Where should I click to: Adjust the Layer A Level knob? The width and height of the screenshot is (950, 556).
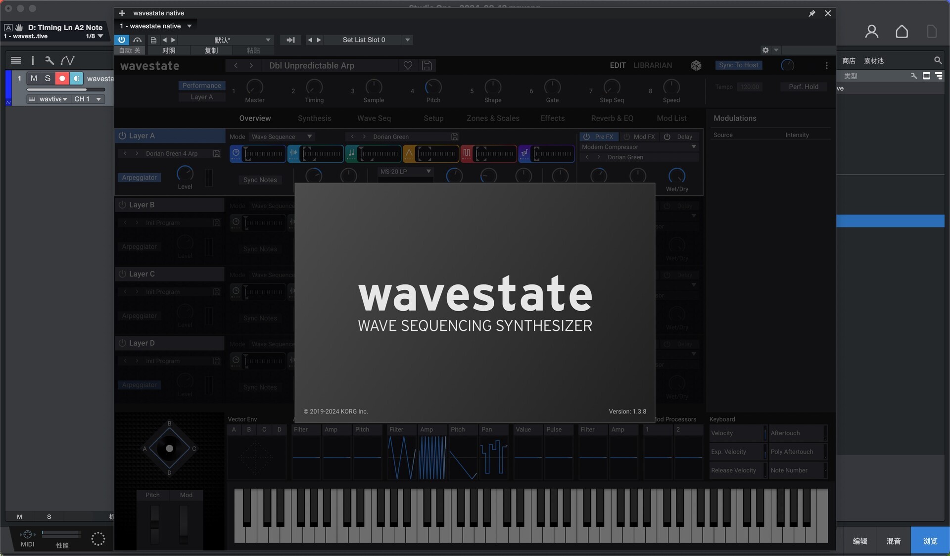185,174
